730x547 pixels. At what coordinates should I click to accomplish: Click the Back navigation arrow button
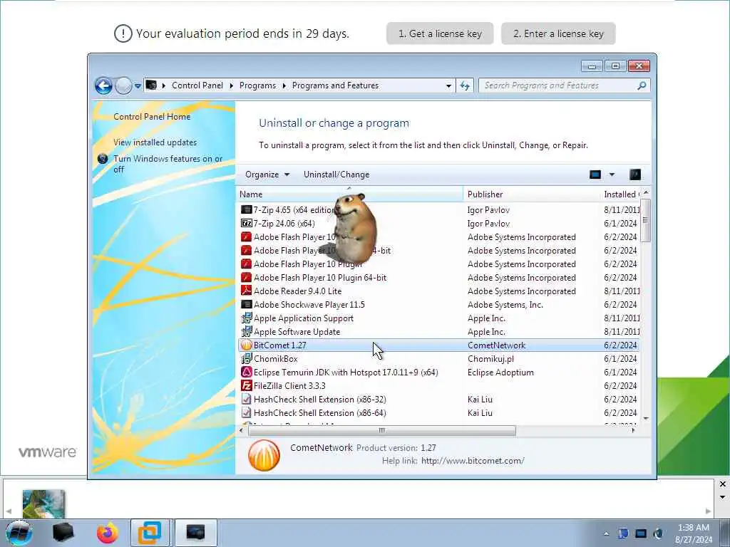click(103, 85)
